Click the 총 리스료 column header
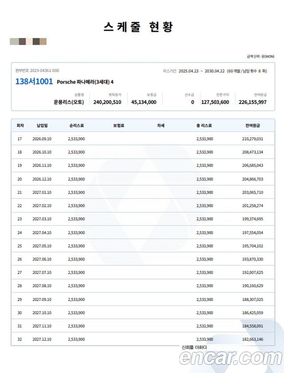 (x=204, y=125)
